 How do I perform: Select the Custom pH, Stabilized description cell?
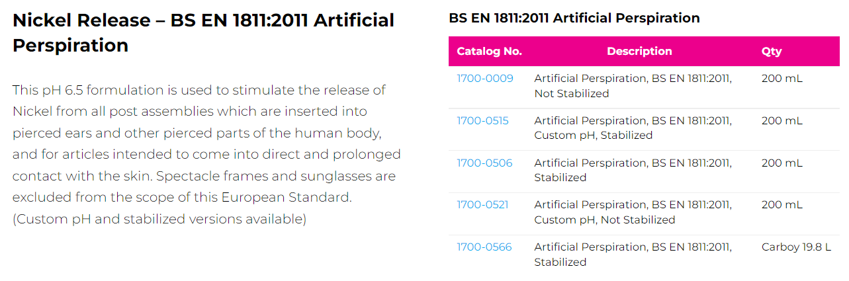[x=633, y=128]
